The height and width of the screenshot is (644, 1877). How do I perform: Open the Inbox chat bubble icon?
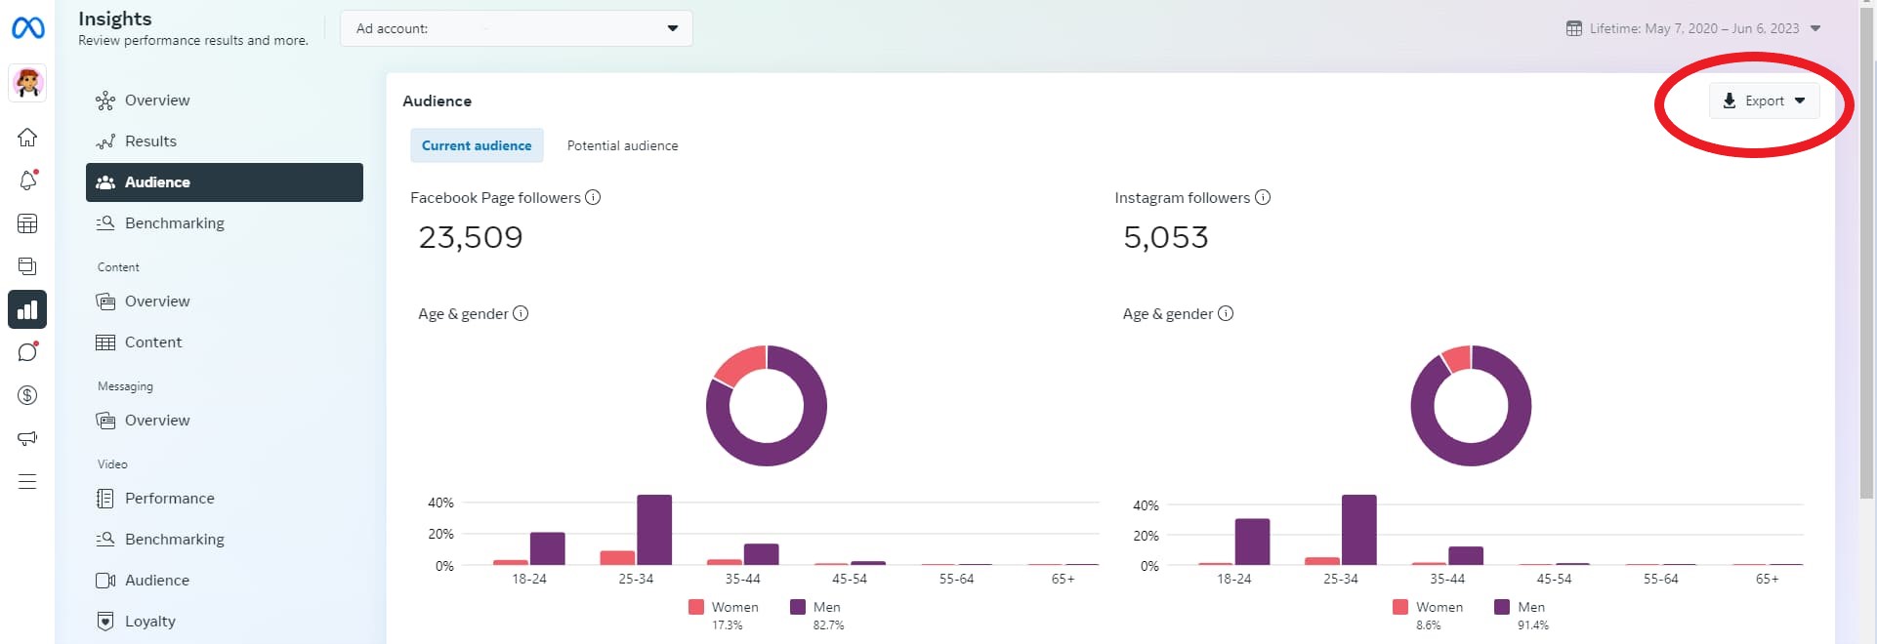coord(27,352)
